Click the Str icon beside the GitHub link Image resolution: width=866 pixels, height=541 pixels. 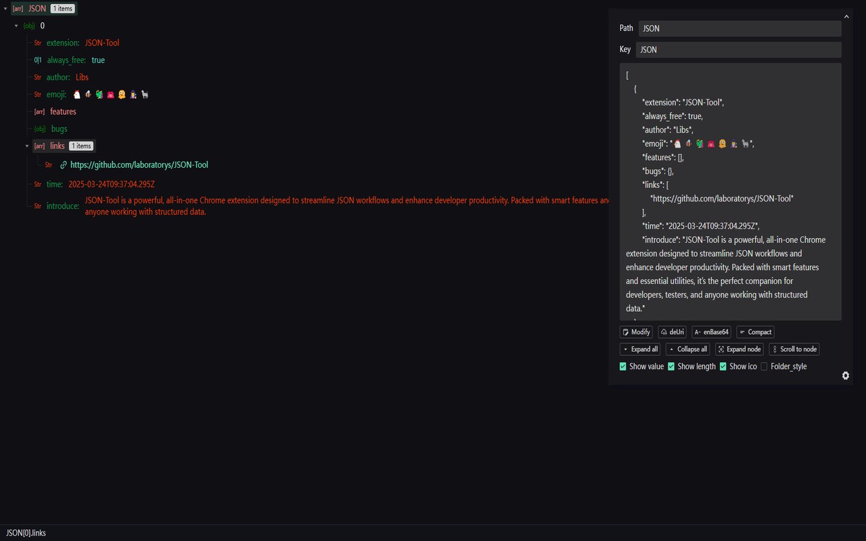click(49, 165)
